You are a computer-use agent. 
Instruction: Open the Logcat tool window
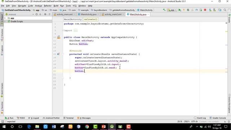click(x=34, y=118)
